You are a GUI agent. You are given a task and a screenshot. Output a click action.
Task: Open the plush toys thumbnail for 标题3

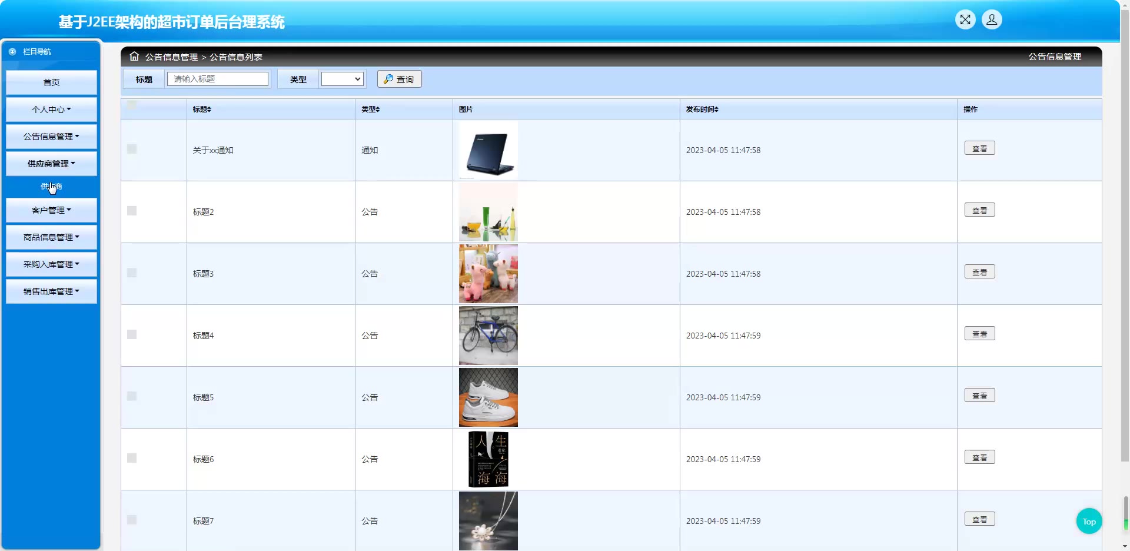pos(488,274)
